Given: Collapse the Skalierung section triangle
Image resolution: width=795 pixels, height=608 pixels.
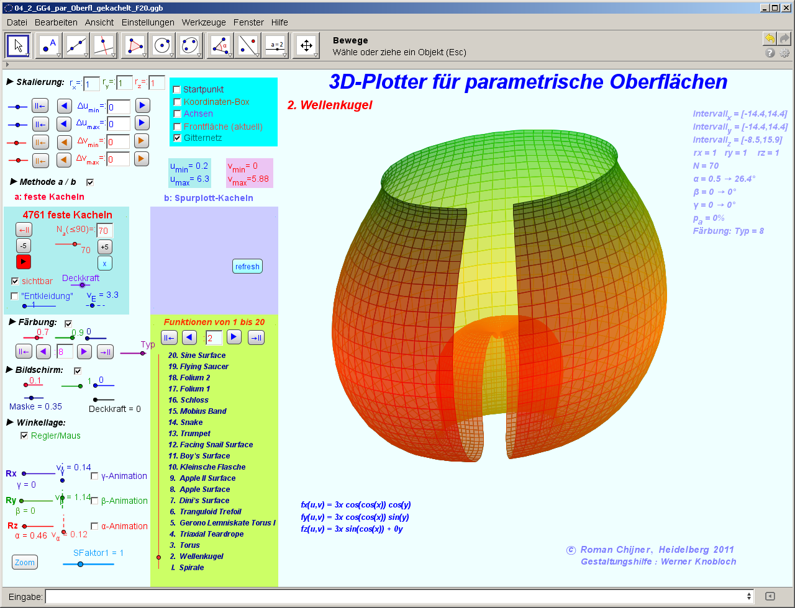Looking at the screenshot, I should 10,81.
